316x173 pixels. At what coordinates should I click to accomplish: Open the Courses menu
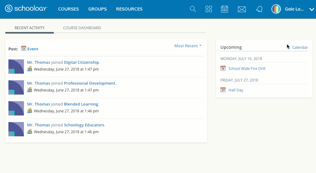68,9
